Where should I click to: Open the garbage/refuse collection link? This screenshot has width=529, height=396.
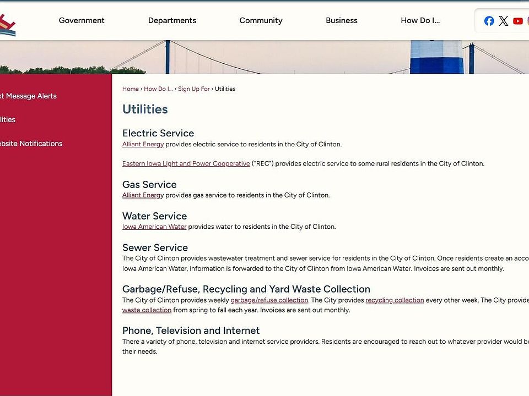[269, 300]
